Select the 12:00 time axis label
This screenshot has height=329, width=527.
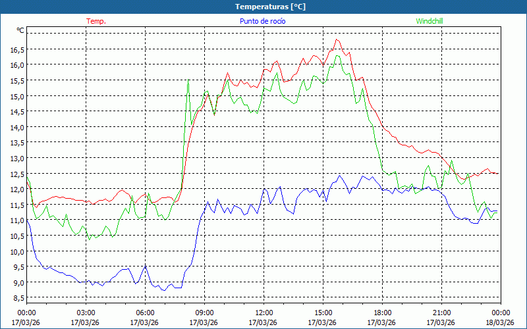264,313
